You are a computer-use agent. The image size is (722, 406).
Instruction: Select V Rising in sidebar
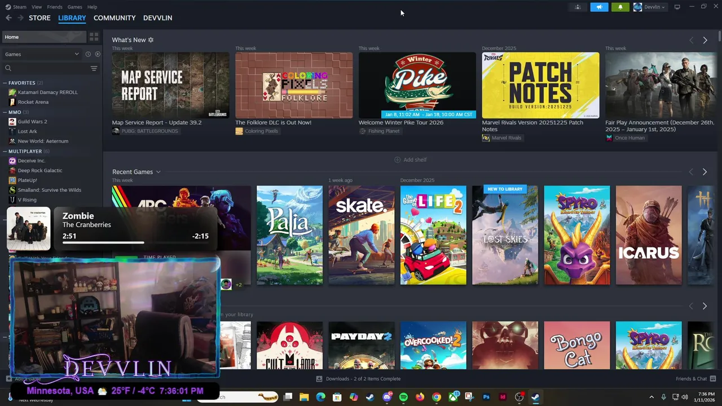[x=27, y=200]
